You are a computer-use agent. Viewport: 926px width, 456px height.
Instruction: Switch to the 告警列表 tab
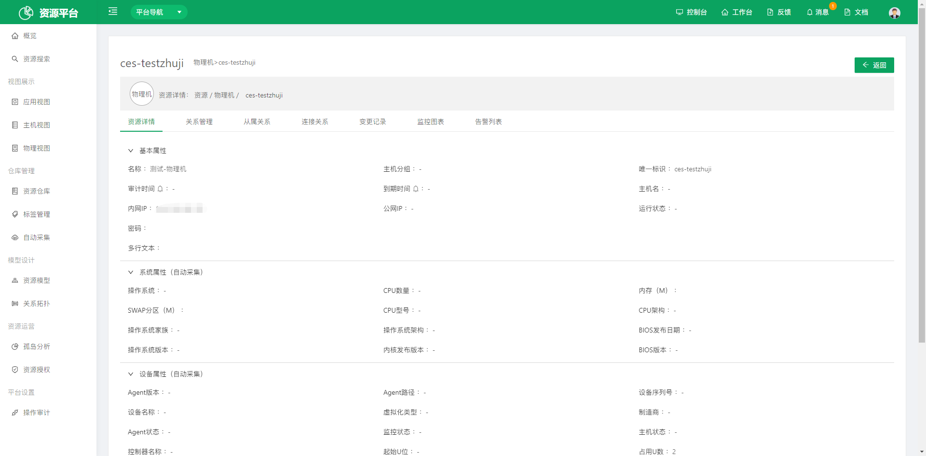click(489, 122)
